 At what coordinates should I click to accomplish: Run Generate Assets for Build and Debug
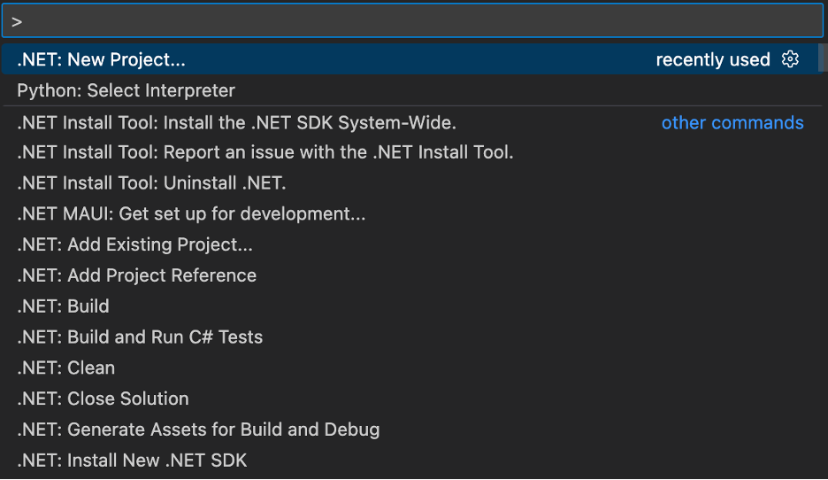click(x=198, y=430)
